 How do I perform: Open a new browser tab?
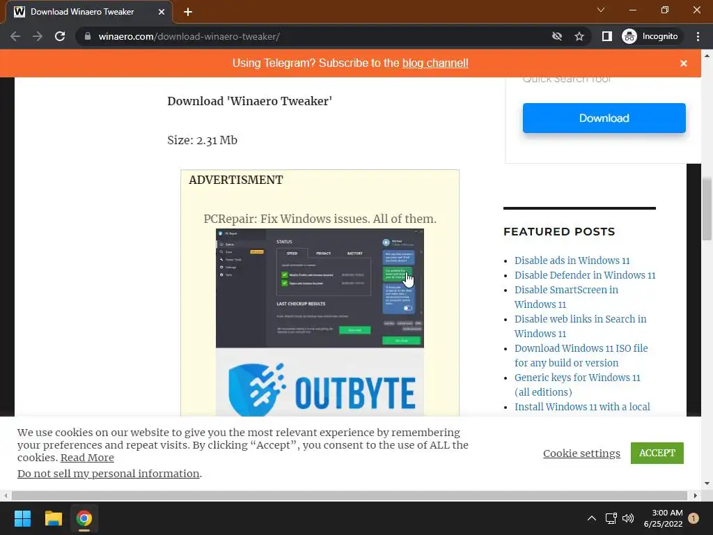tap(188, 12)
